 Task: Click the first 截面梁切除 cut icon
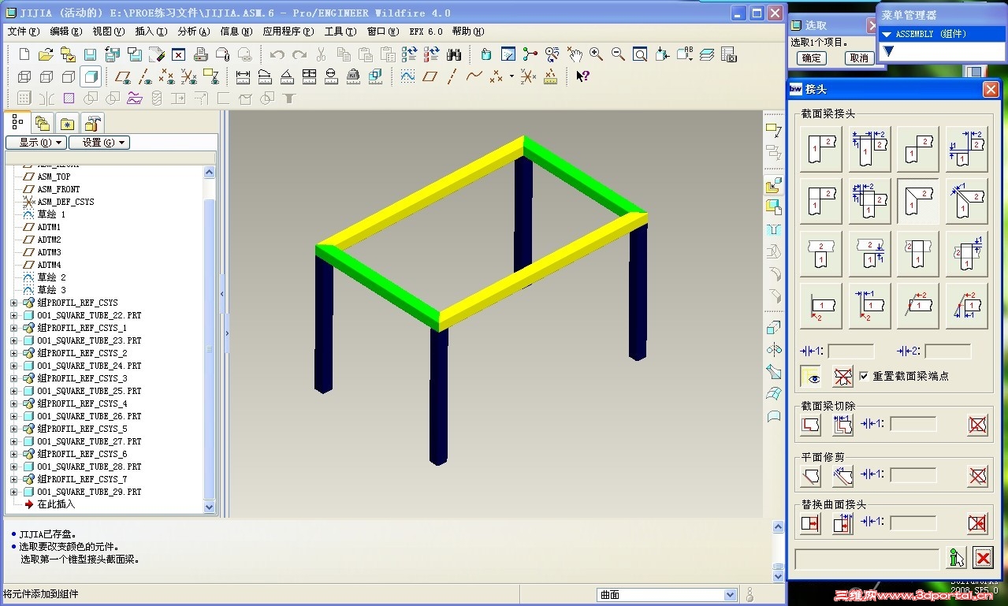point(810,426)
